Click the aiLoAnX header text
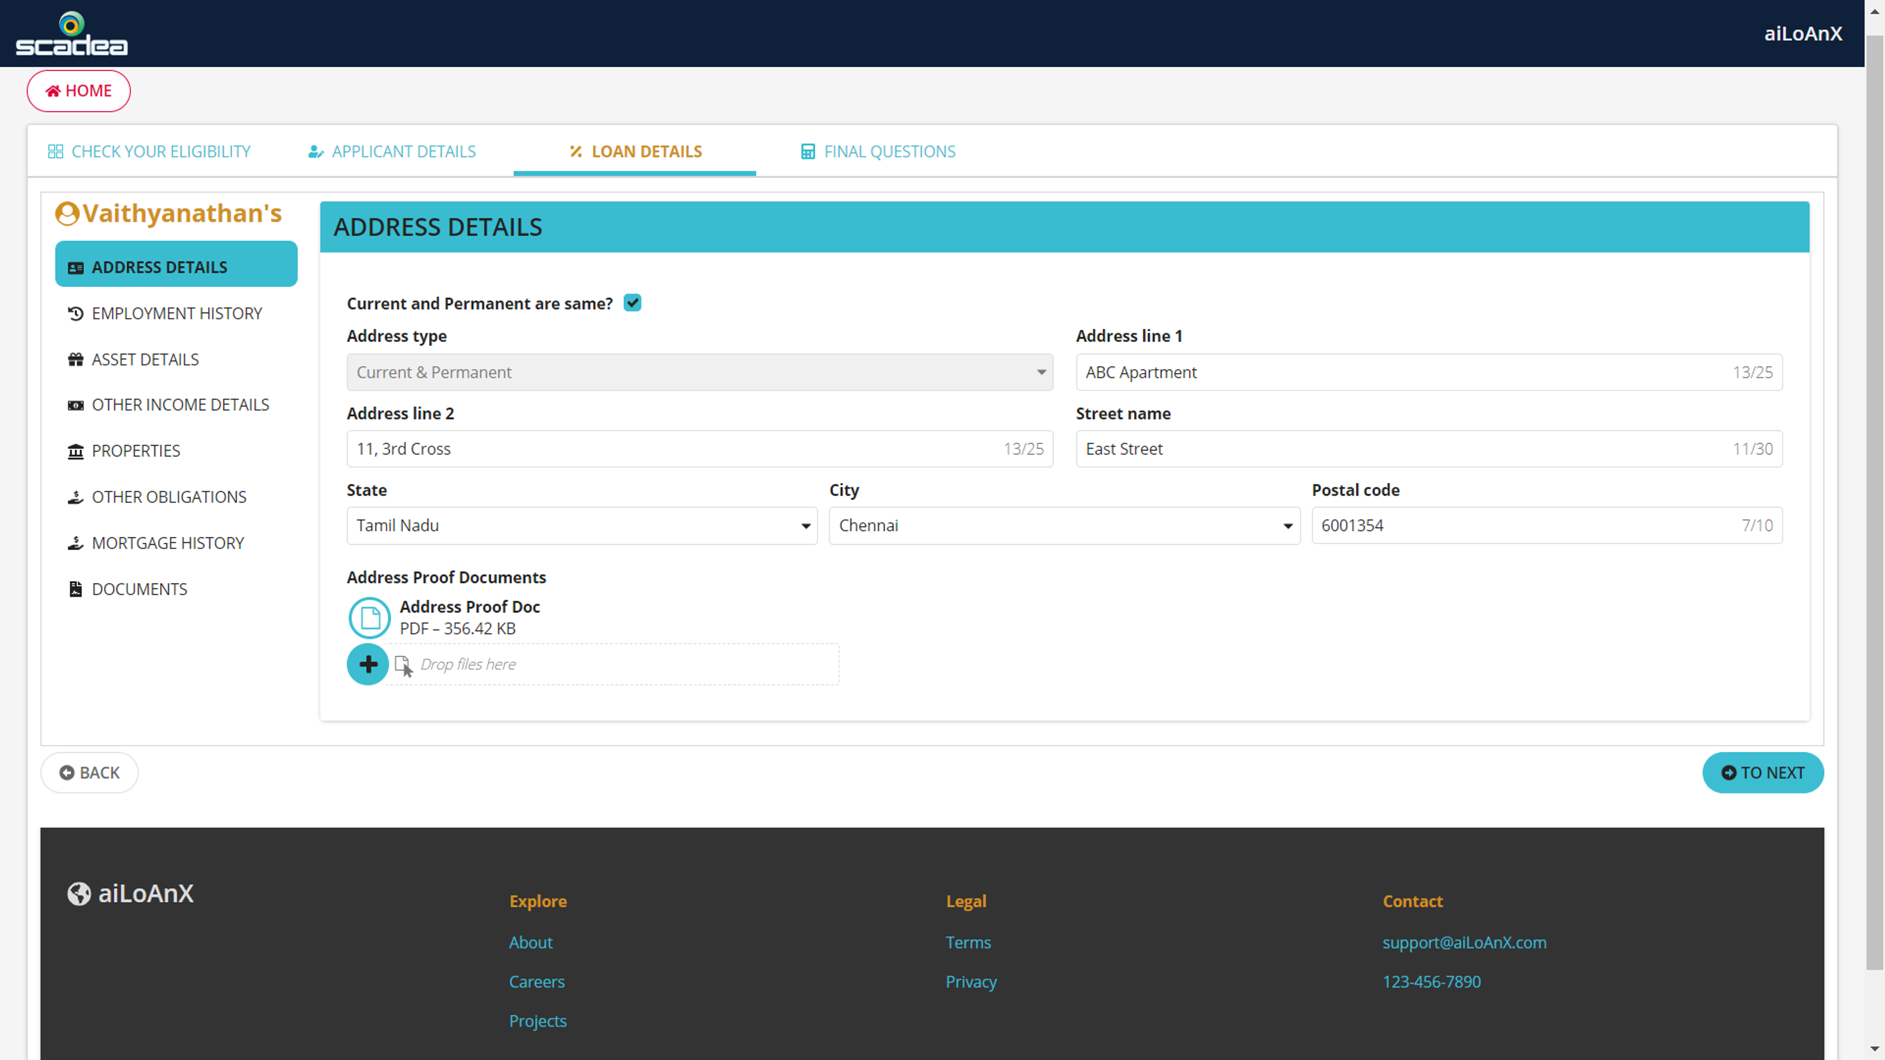The height and width of the screenshot is (1060, 1885). 1803,34
